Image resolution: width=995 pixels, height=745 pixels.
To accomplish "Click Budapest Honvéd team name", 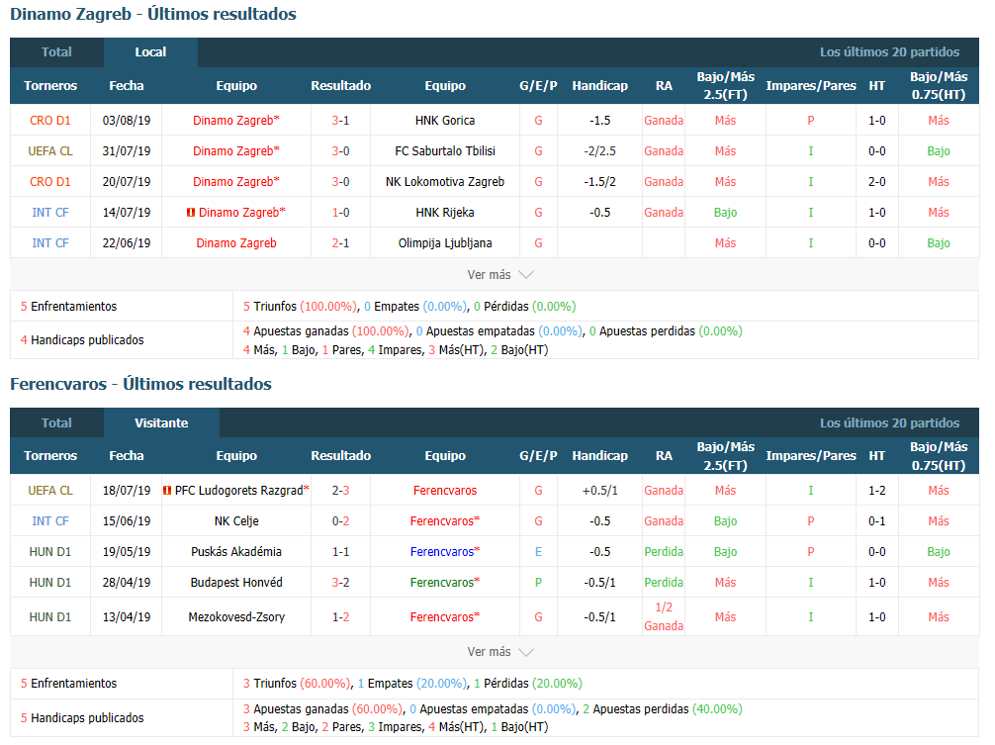I will [x=236, y=583].
